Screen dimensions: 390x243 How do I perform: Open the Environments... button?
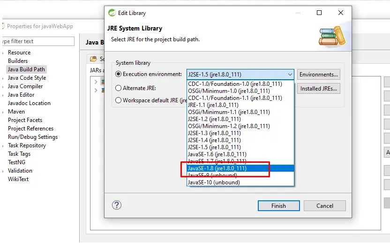[319, 75]
